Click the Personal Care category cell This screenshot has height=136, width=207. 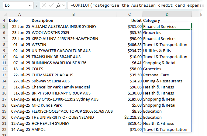[x=167, y=75]
